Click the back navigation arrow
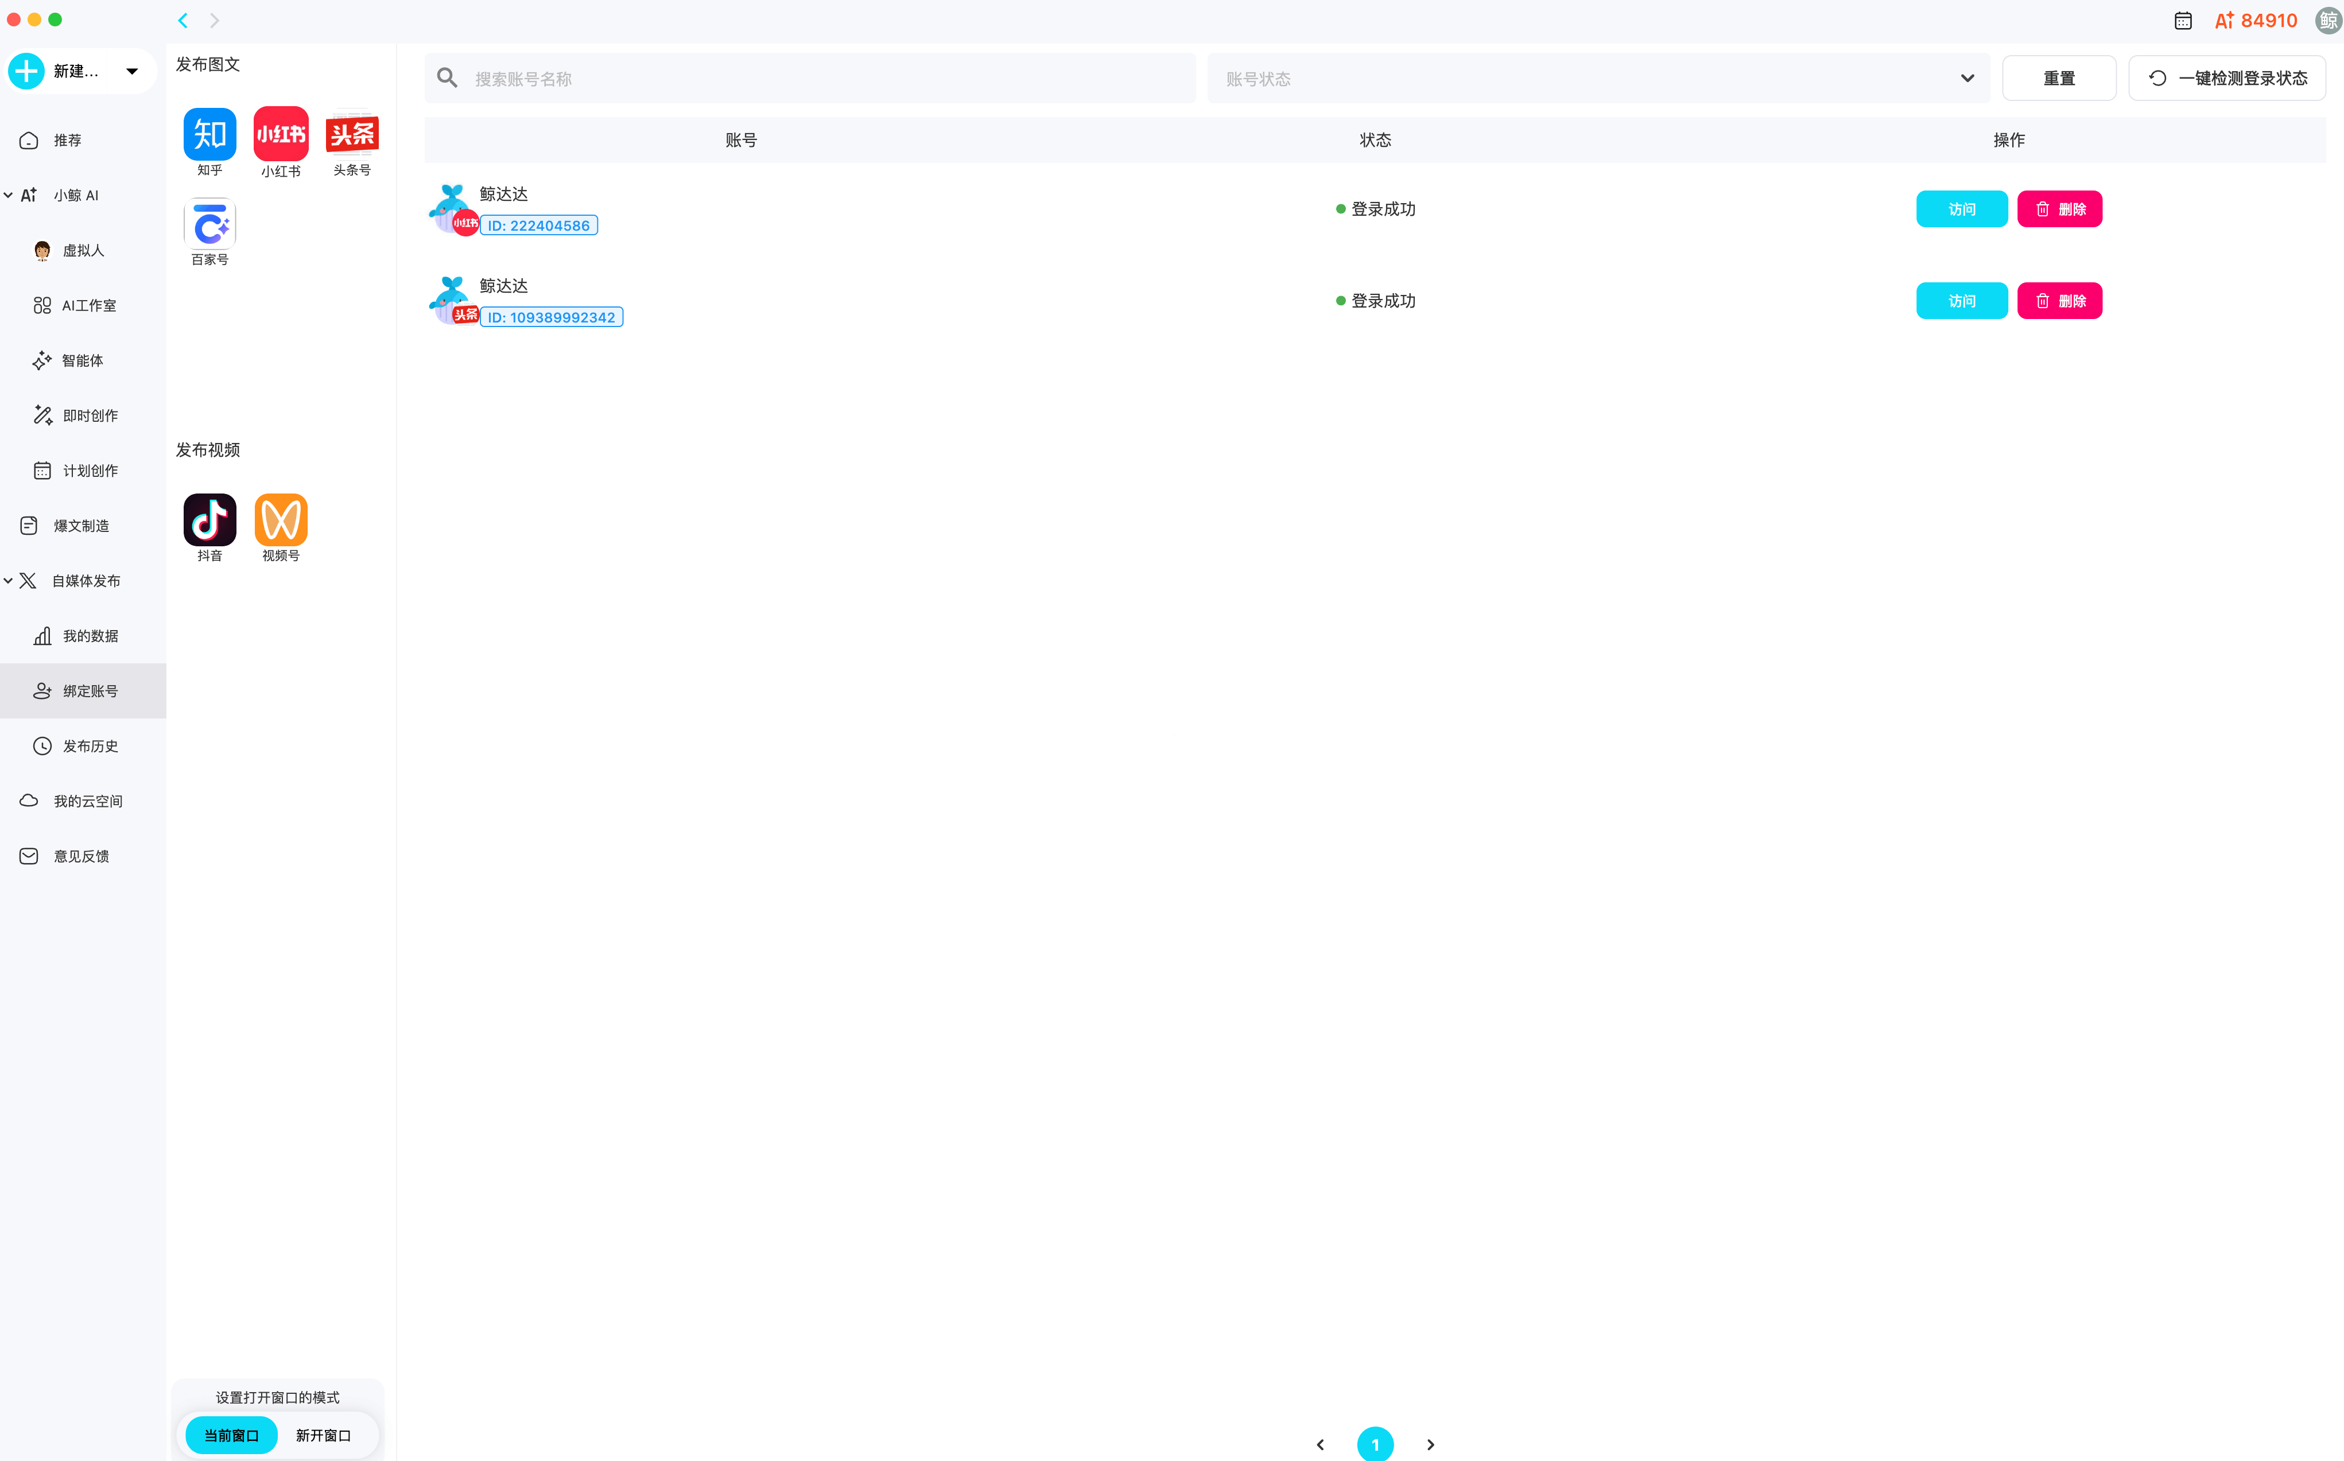The height and width of the screenshot is (1461, 2344). pyautogui.click(x=183, y=20)
